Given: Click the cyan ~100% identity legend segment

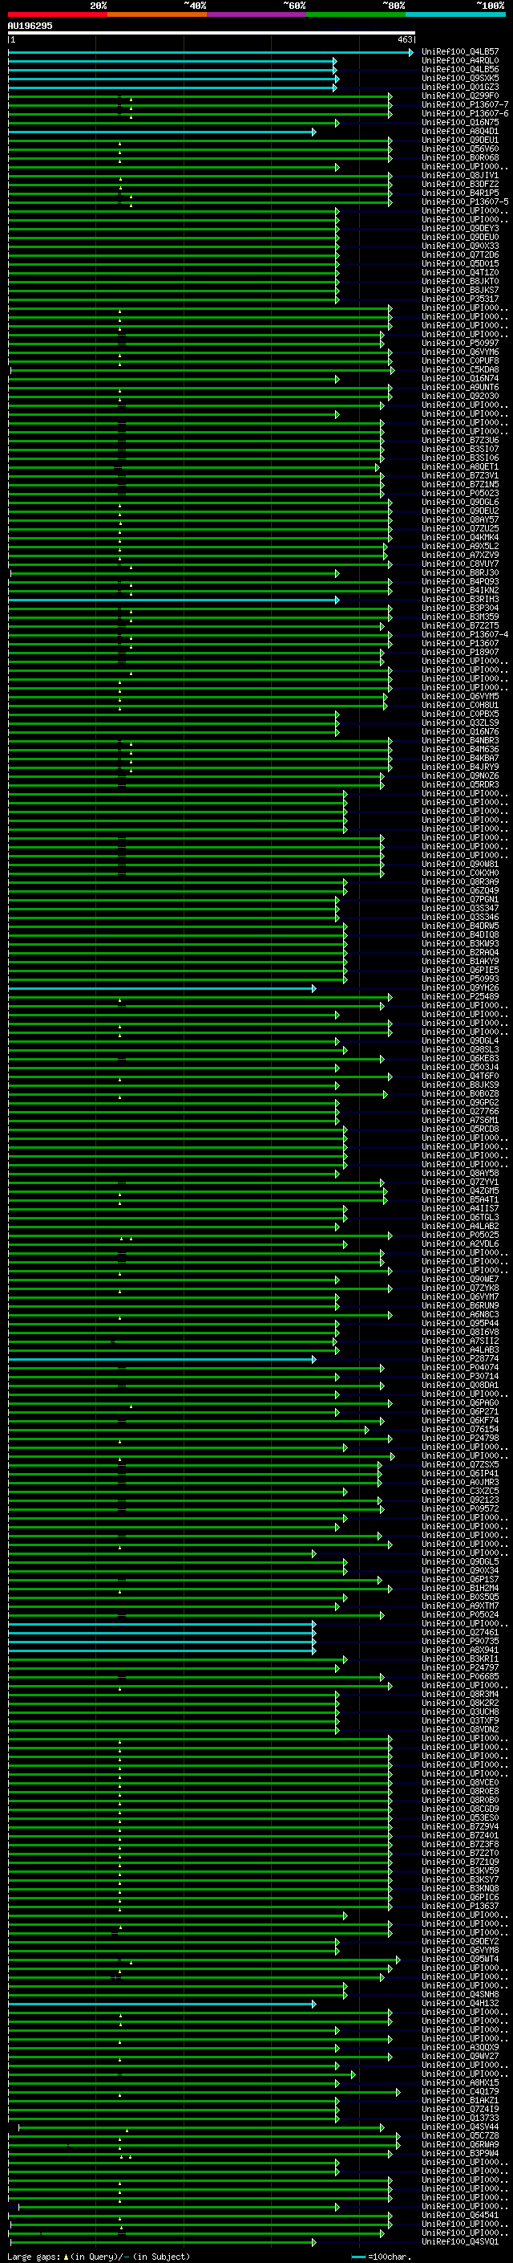Looking at the screenshot, I should (456, 14).
